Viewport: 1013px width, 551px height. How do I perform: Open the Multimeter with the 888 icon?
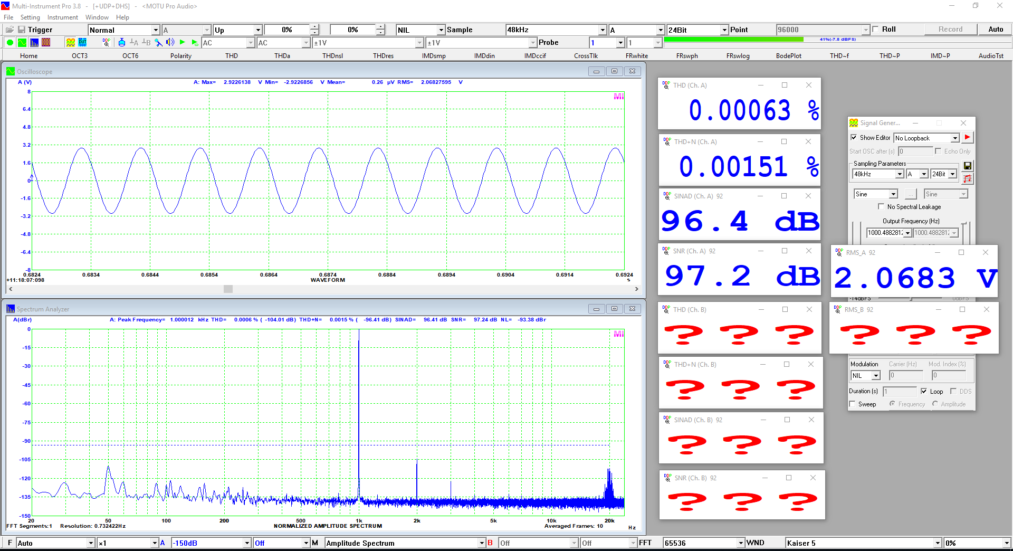(46, 42)
